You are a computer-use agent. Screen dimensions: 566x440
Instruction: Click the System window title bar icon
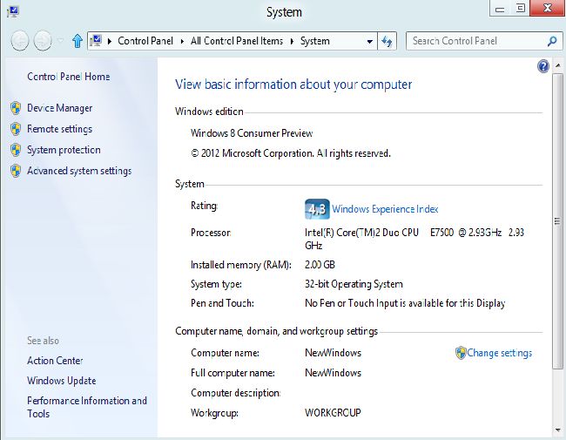coord(13,11)
